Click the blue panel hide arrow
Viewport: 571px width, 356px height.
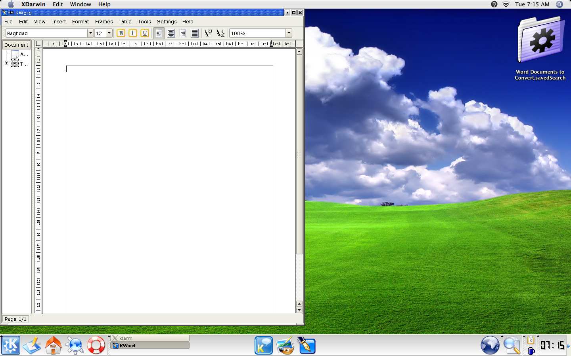(x=569, y=346)
